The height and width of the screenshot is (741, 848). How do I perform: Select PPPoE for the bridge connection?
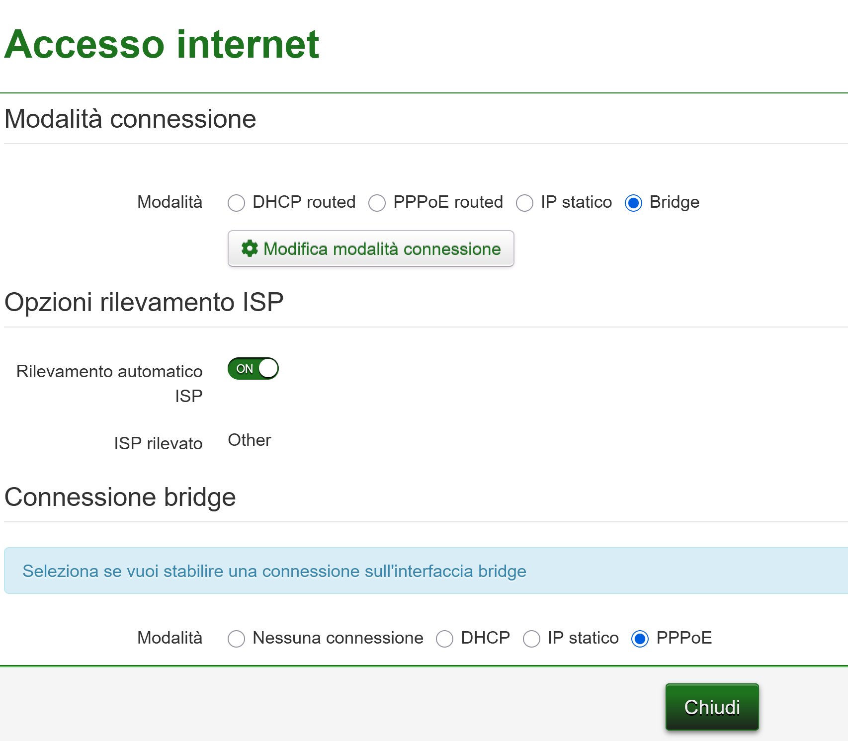click(640, 639)
